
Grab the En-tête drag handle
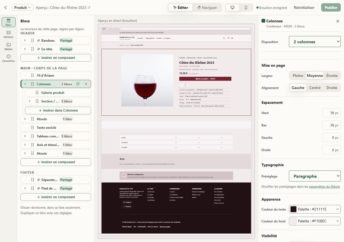(32, 49)
